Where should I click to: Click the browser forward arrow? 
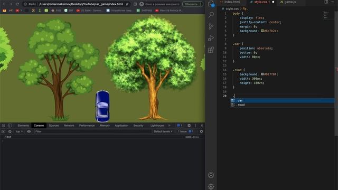click(11, 4)
